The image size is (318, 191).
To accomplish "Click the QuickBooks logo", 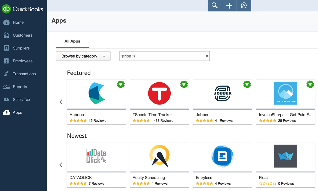I will coord(23,9).
